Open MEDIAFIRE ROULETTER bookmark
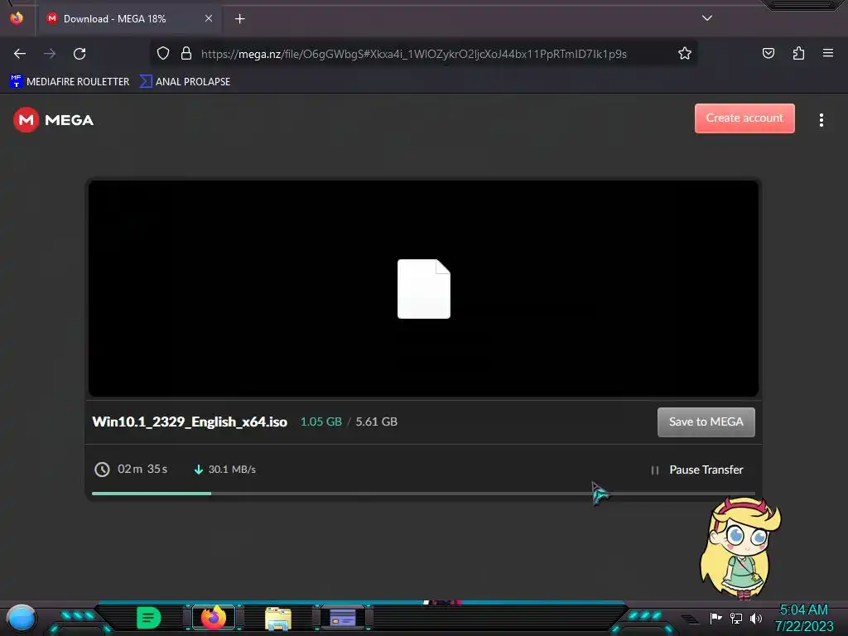The height and width of the screenshot is (636, 848). click(x=70, y=82)
